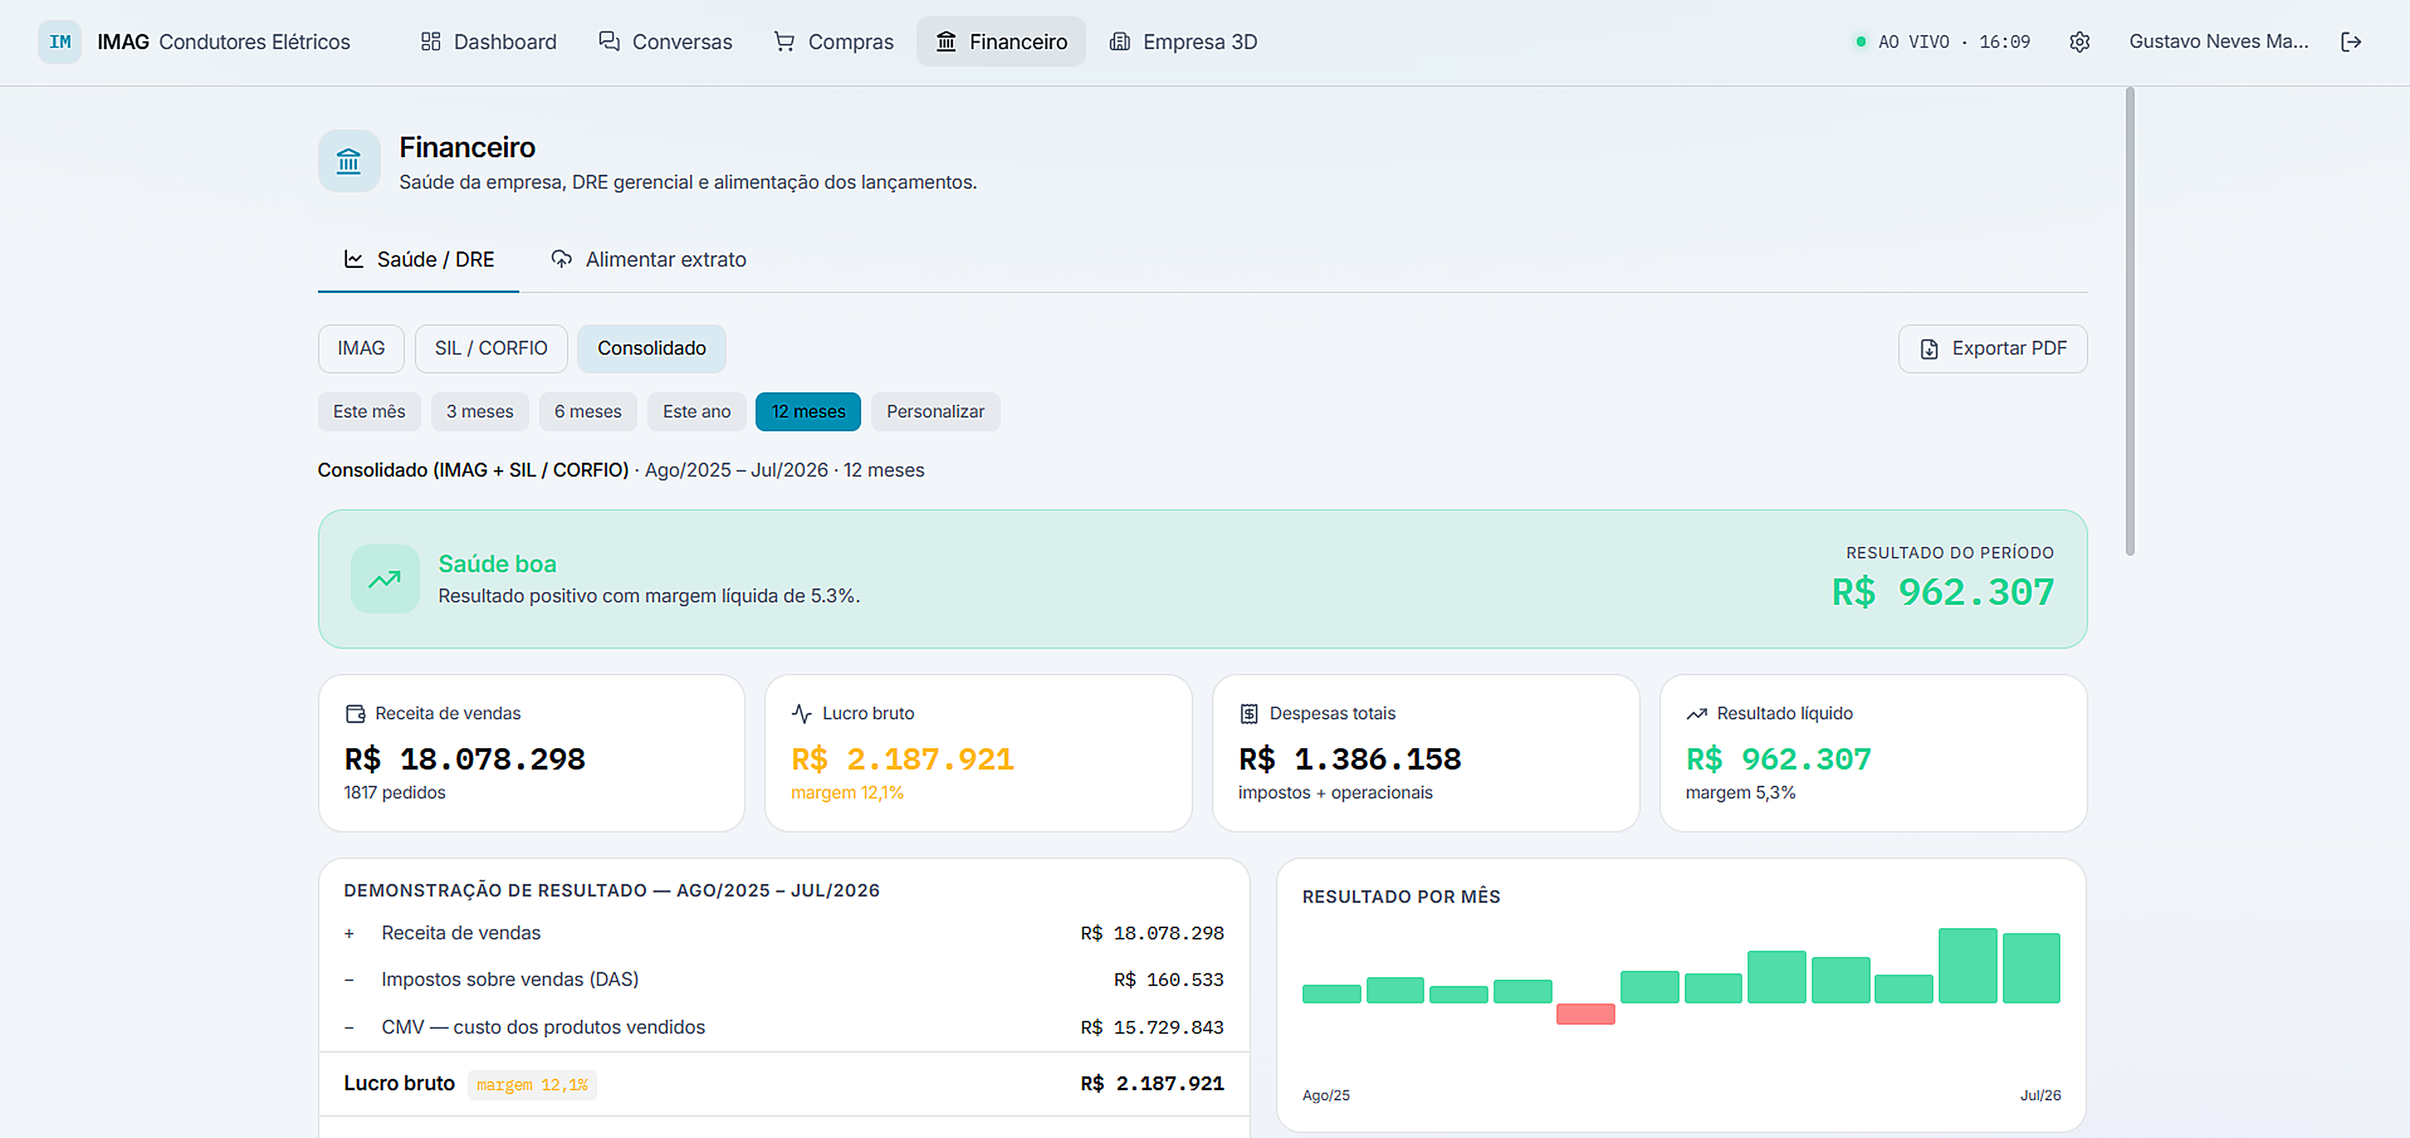2410x1138 pixels.
Task: Click the Lucro bruto pulse icon
Action: [802, 714]
